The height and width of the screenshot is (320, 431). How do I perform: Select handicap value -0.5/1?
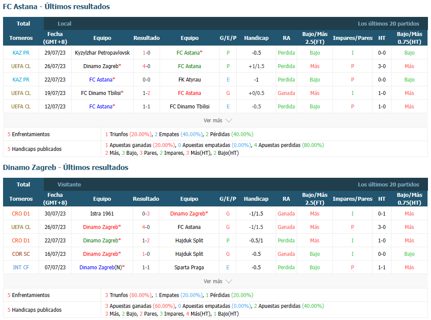pyautogui.click(x=256, y=241)
